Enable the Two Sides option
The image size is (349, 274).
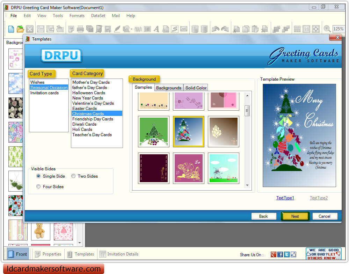click(73, 176)
